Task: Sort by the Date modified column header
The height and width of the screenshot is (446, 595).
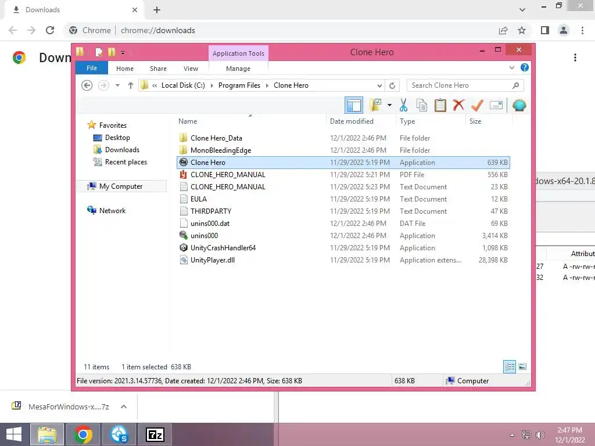Action: [x=360, y=121]
